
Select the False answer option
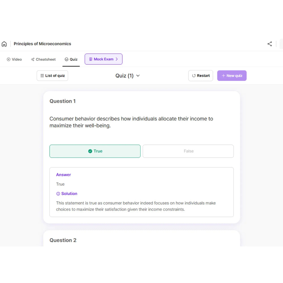point(188,151)
